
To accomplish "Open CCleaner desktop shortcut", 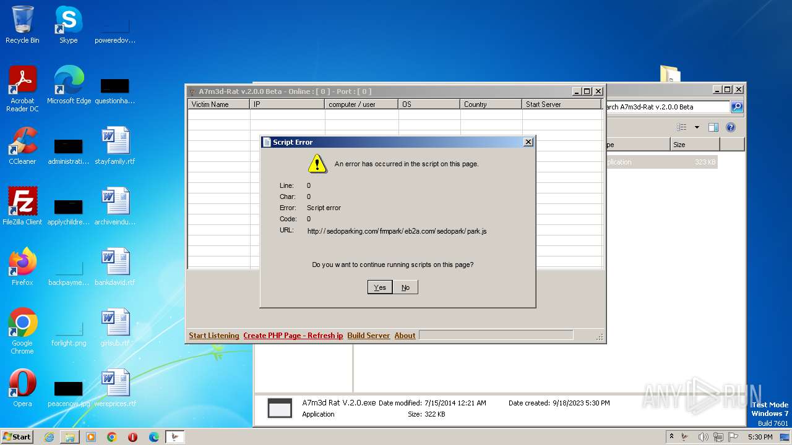I will point(22,146).
